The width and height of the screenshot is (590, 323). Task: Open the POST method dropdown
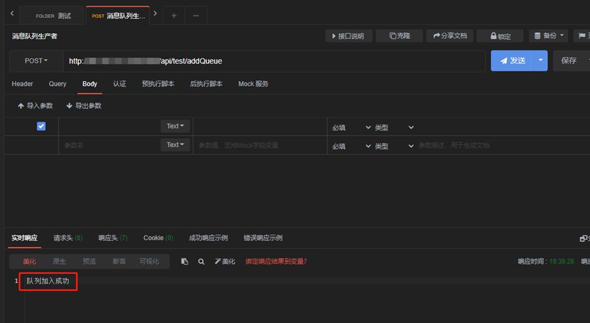point(36,61)
